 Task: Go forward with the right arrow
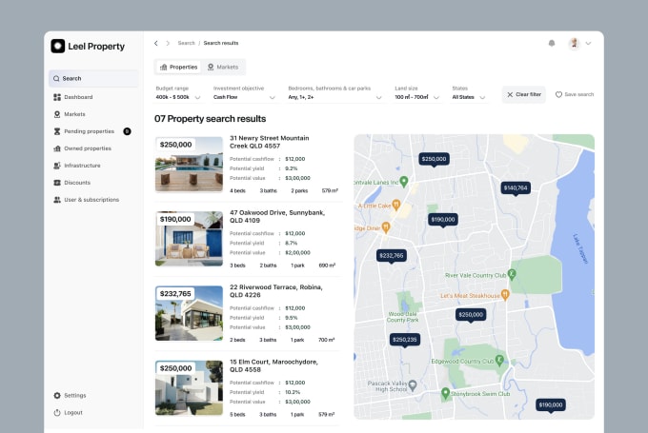pyautogui.click(x=168, y=43)
